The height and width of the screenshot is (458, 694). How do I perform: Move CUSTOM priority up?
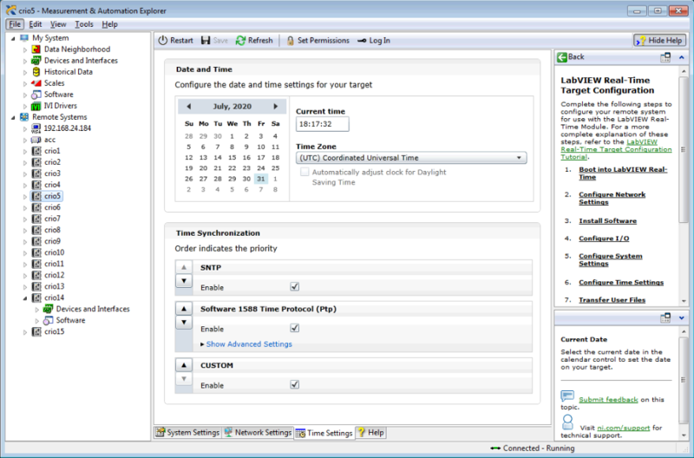[x=184, y=365]
